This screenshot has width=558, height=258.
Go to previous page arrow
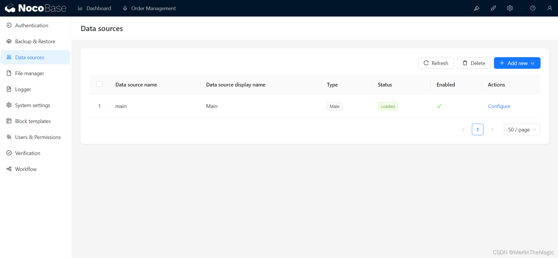click(463, 129)
